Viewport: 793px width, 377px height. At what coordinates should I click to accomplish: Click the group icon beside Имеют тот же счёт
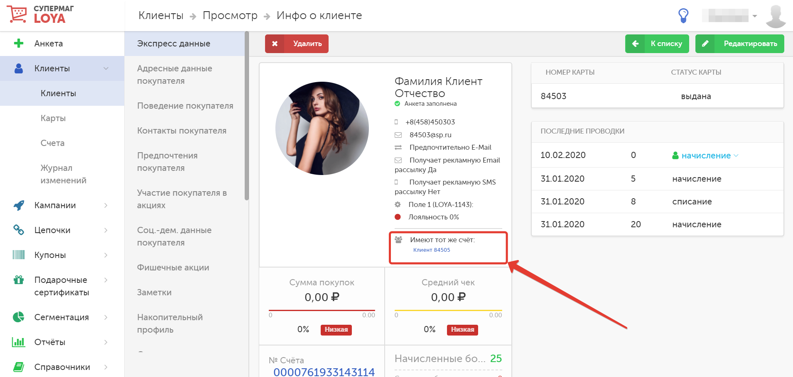pos(398,240)
